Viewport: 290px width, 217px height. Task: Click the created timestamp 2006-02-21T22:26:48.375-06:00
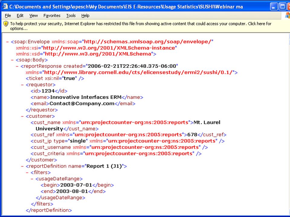[132, 66]
